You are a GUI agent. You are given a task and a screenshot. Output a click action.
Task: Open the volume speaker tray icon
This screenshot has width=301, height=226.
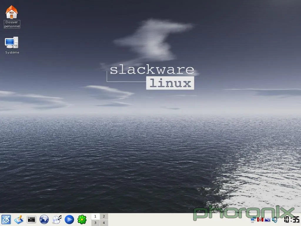[275, 220]
